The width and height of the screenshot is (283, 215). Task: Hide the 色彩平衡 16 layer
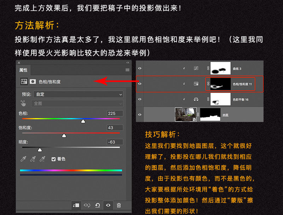[140, 99]
